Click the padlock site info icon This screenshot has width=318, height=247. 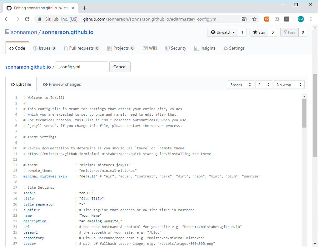tap(40, 19)
